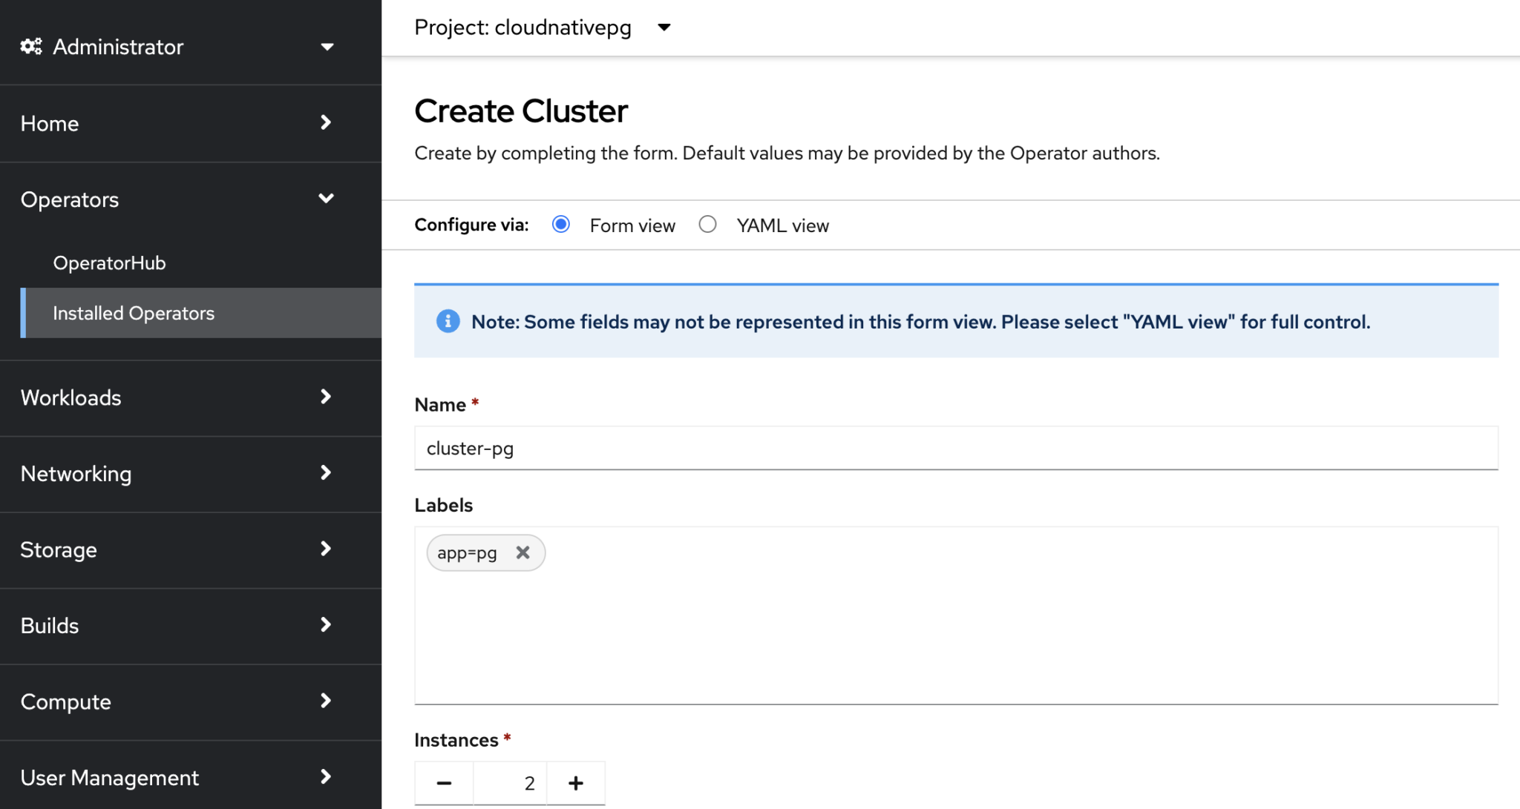Open Installed Operators menu item

click(134, 313)
